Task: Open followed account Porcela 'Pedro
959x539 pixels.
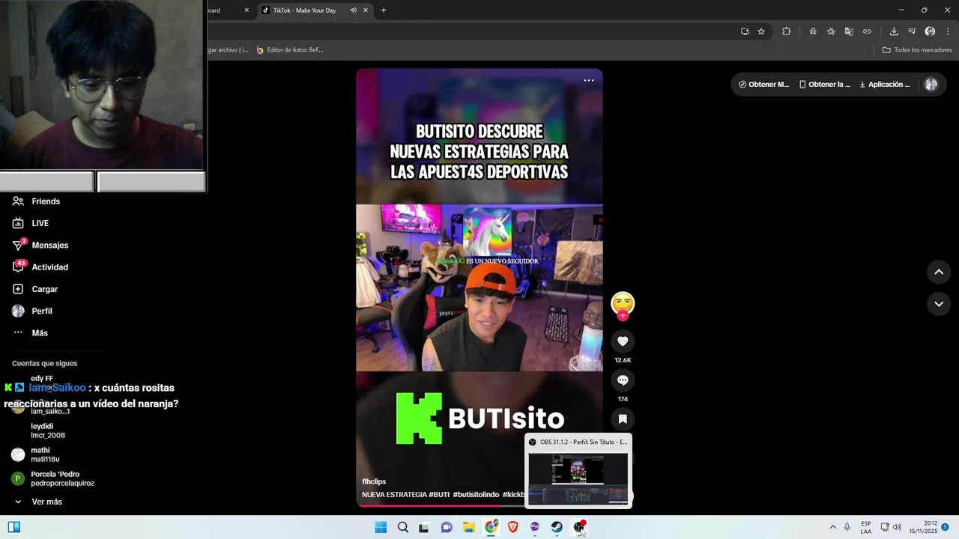Action: pyautogui.click(x=52, y=478)
